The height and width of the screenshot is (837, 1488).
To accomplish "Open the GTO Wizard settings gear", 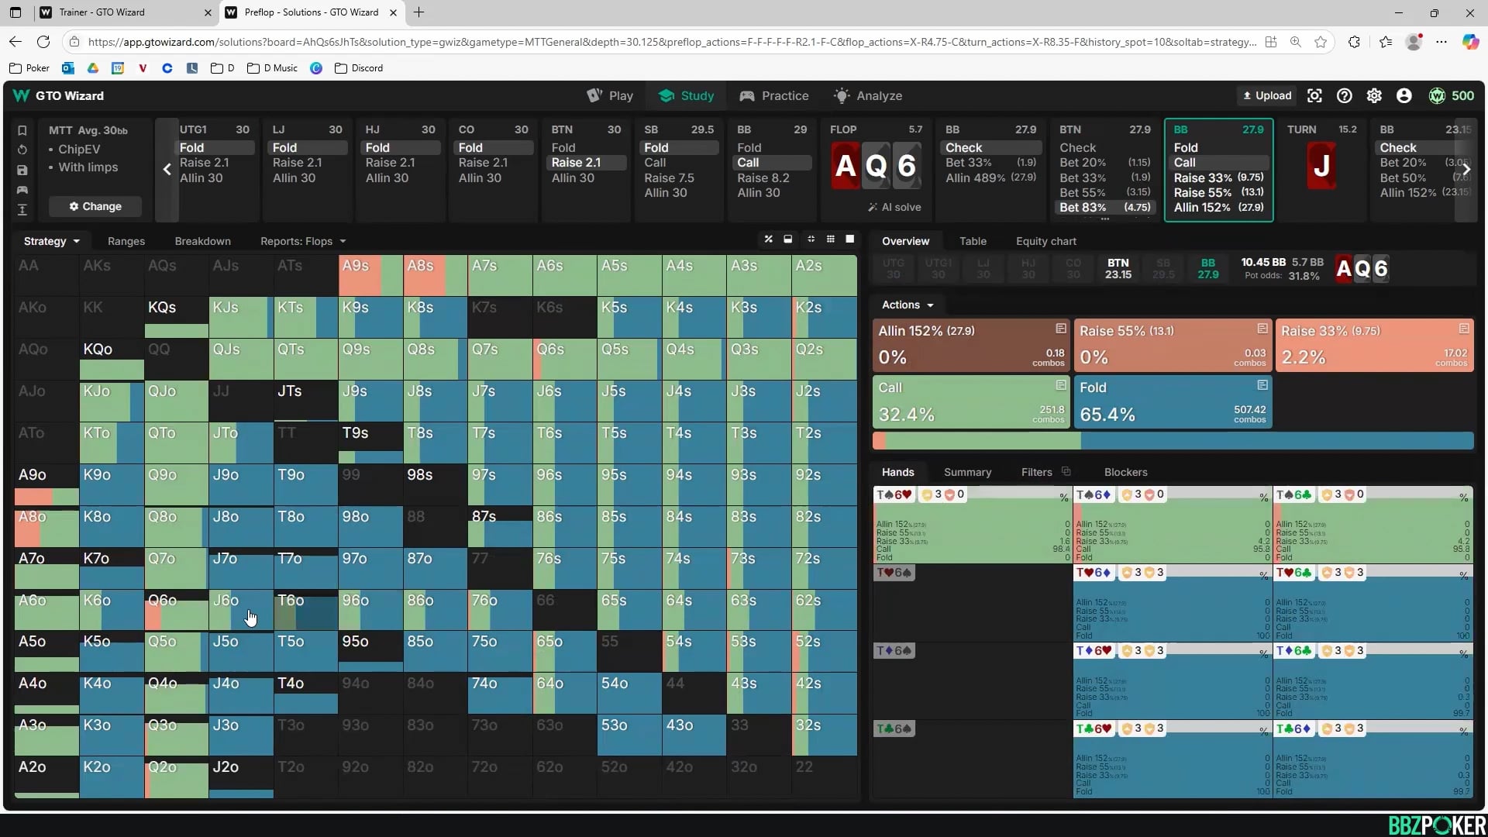I will pos(1374,95).
